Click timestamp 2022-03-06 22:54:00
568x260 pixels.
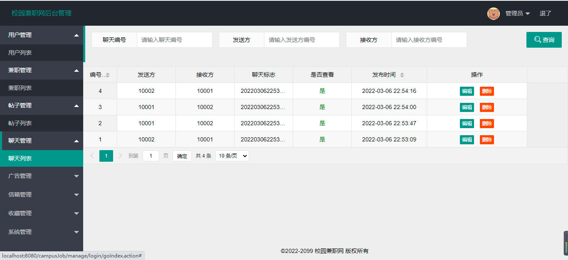click(x=389, y=107)
